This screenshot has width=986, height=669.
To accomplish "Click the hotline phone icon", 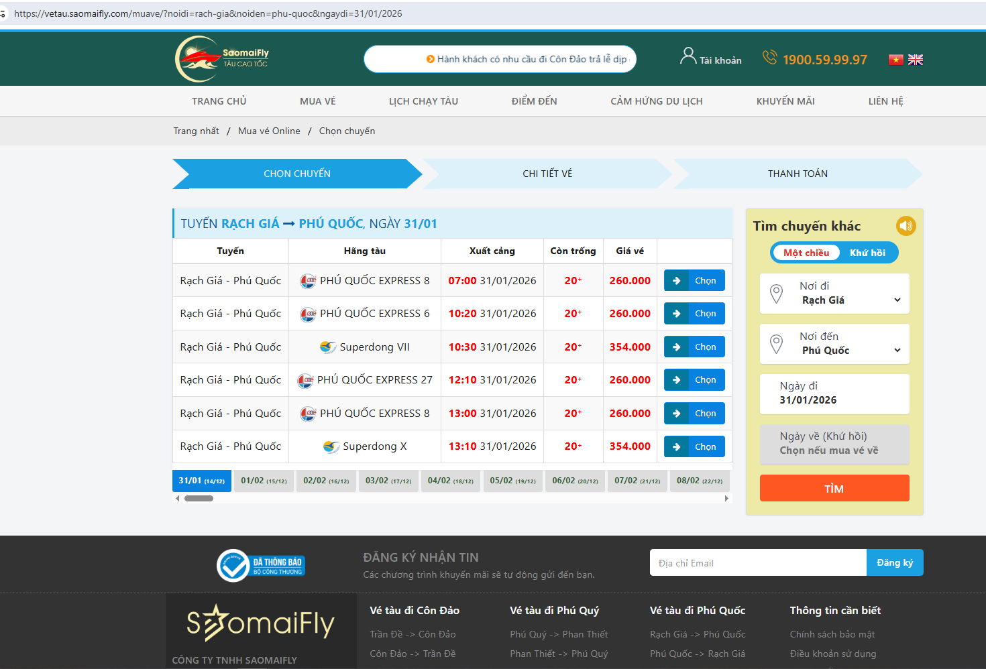I will [769, 58].
